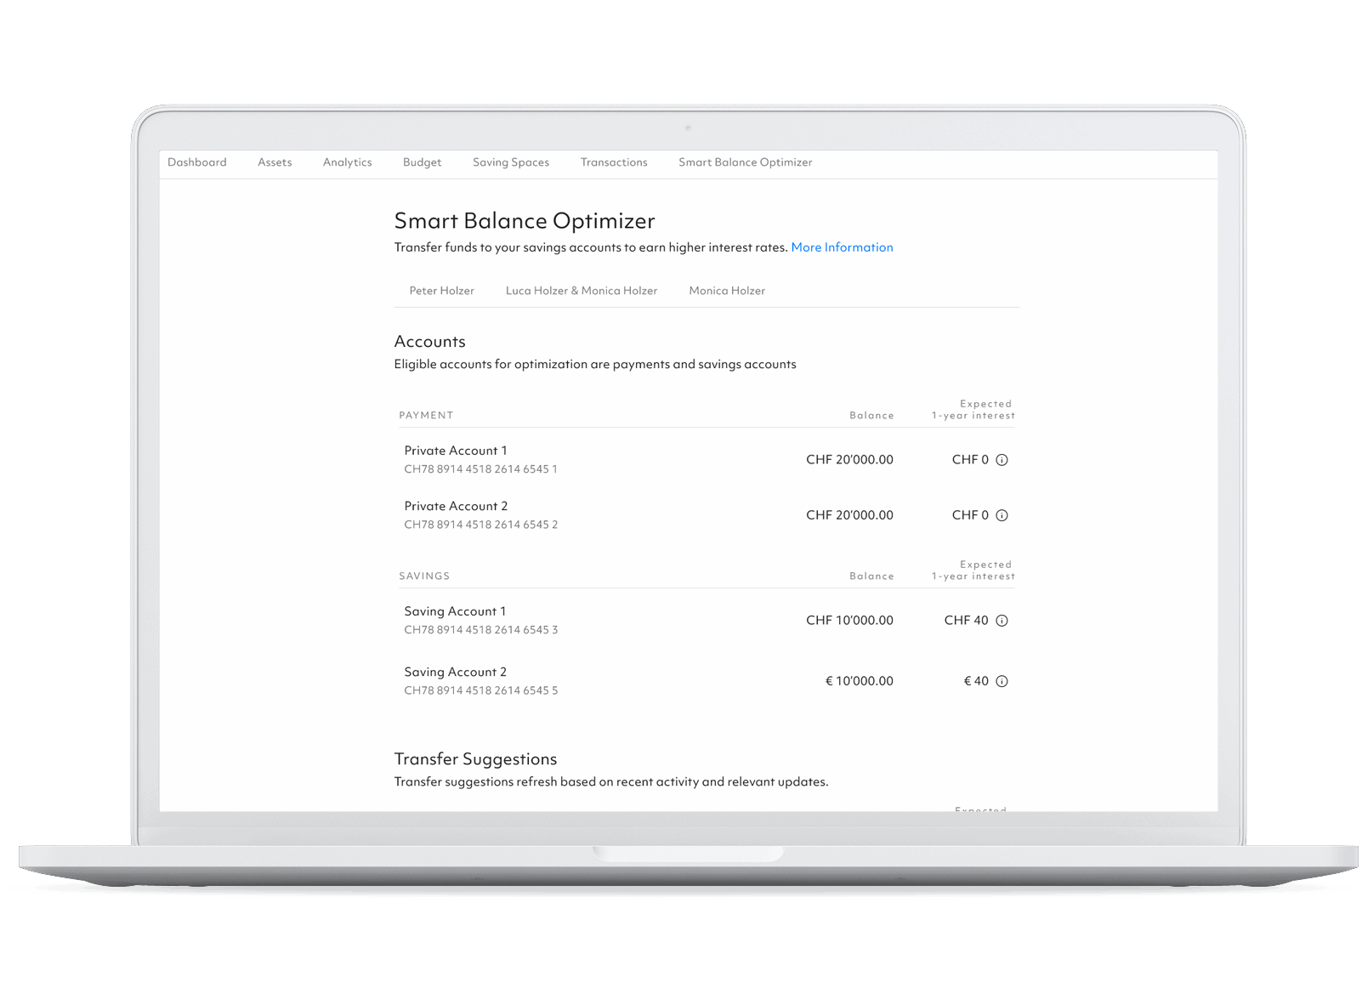Select the Saving Account 2 row name
The width and height of the screenshot is (1362, 1005).
[x=455, y=672]
